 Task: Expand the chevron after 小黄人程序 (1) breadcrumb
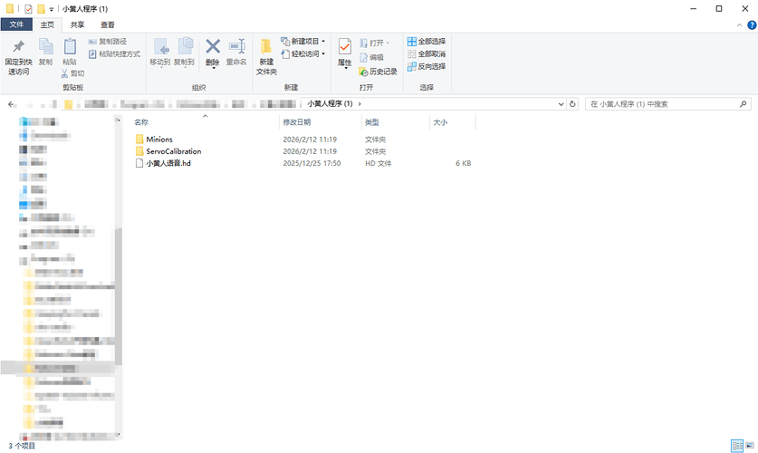point(360,104)
